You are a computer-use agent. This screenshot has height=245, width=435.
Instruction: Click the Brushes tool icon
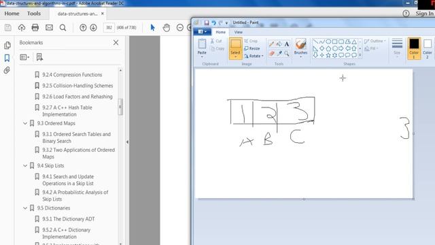[x=300, y=44]
